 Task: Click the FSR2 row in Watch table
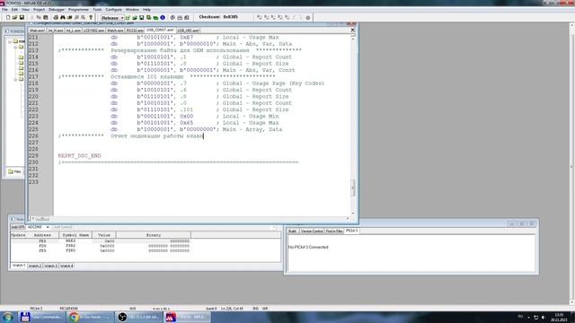point(146,246)
